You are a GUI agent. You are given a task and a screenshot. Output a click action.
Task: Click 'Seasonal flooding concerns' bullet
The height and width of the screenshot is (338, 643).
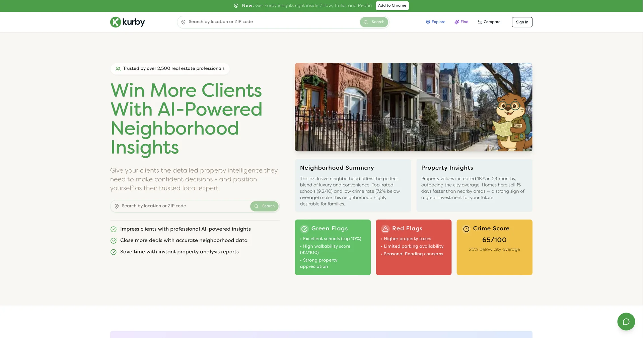point(412,254)
